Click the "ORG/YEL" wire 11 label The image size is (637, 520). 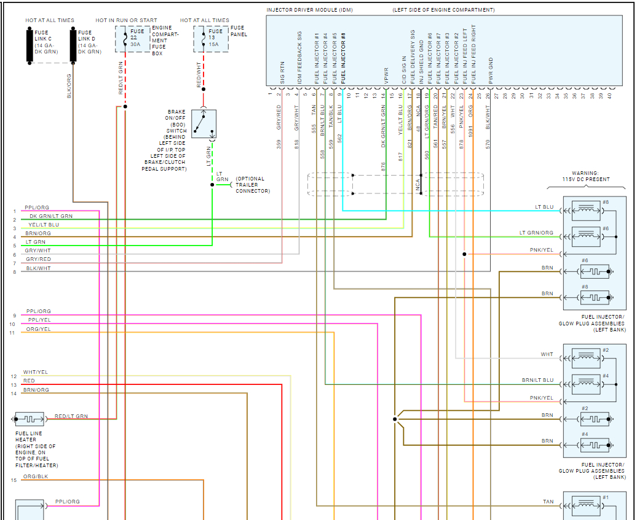(x=39, y=329)
